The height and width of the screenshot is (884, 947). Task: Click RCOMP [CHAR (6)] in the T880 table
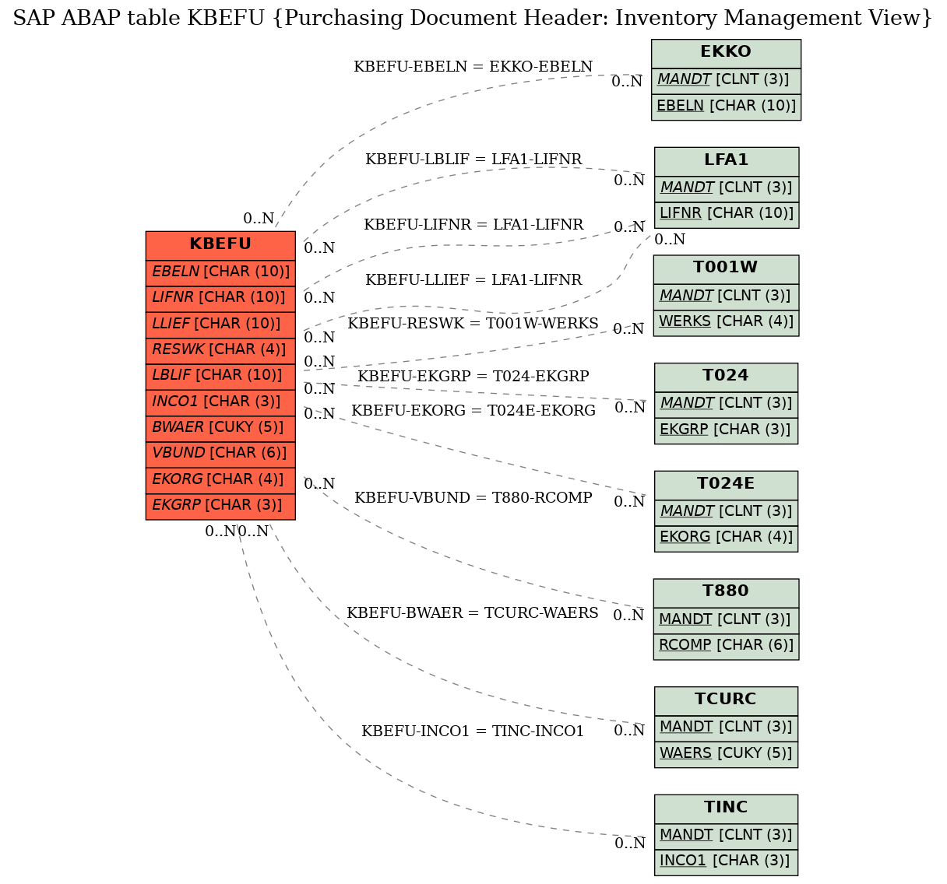(726, 646)
